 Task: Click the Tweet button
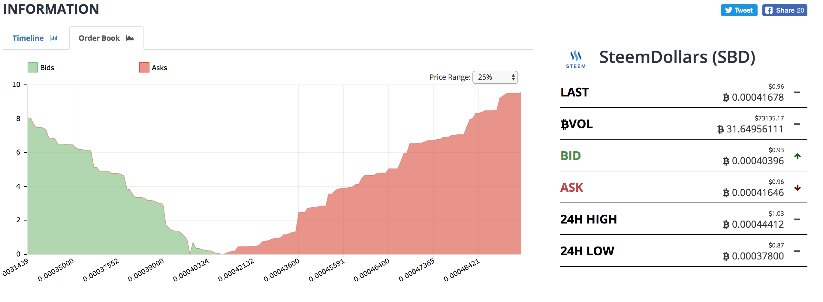(739, 10)
